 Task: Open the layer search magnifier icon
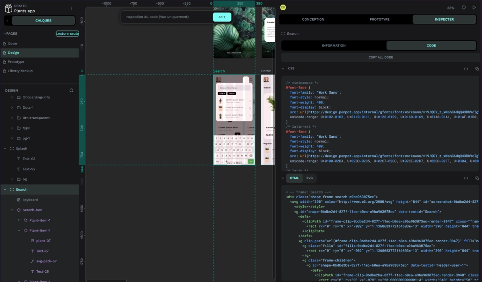(x=72, y=90)
